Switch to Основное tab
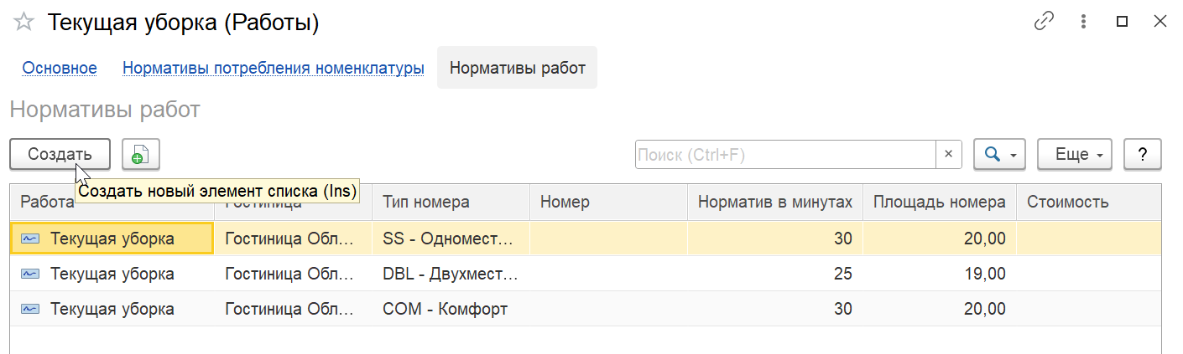This screenshot has width=1183, height=354. pos(60,69)
